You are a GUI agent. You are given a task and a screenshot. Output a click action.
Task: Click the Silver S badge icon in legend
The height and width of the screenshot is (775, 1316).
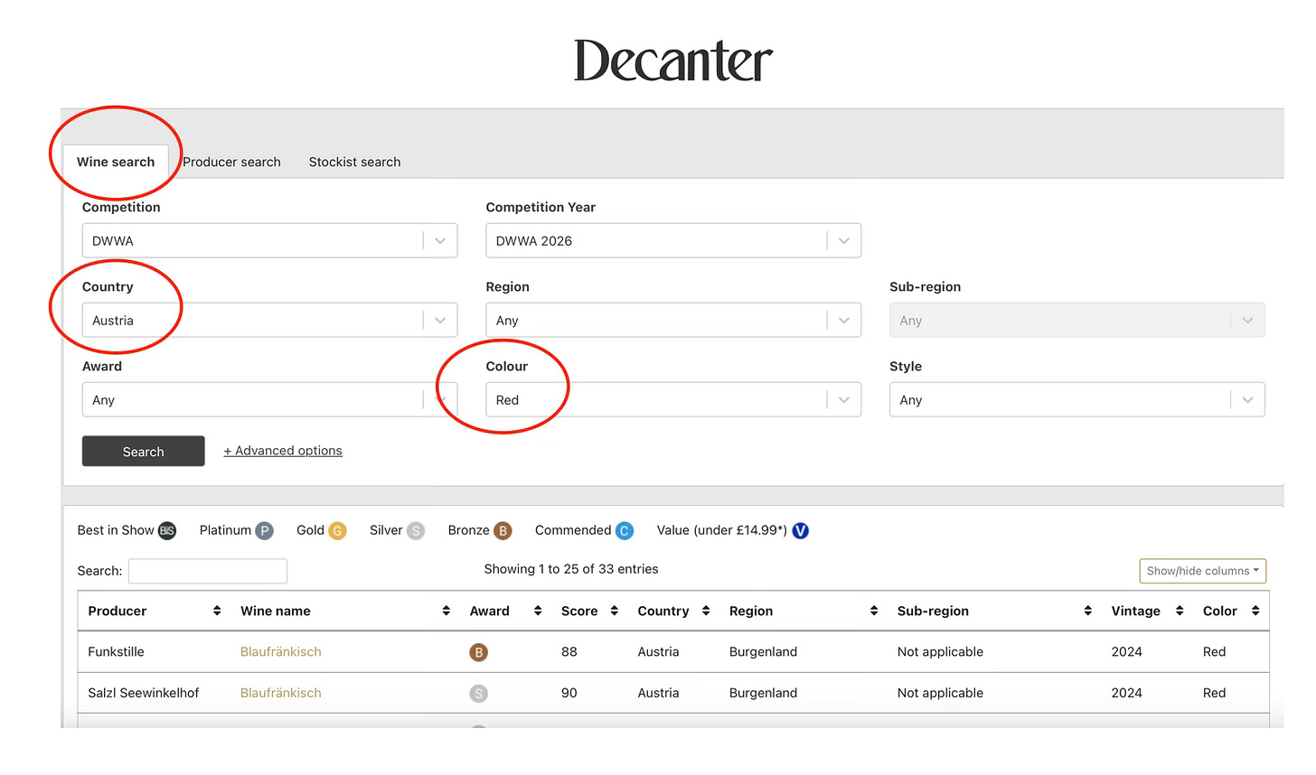[416, 531]
